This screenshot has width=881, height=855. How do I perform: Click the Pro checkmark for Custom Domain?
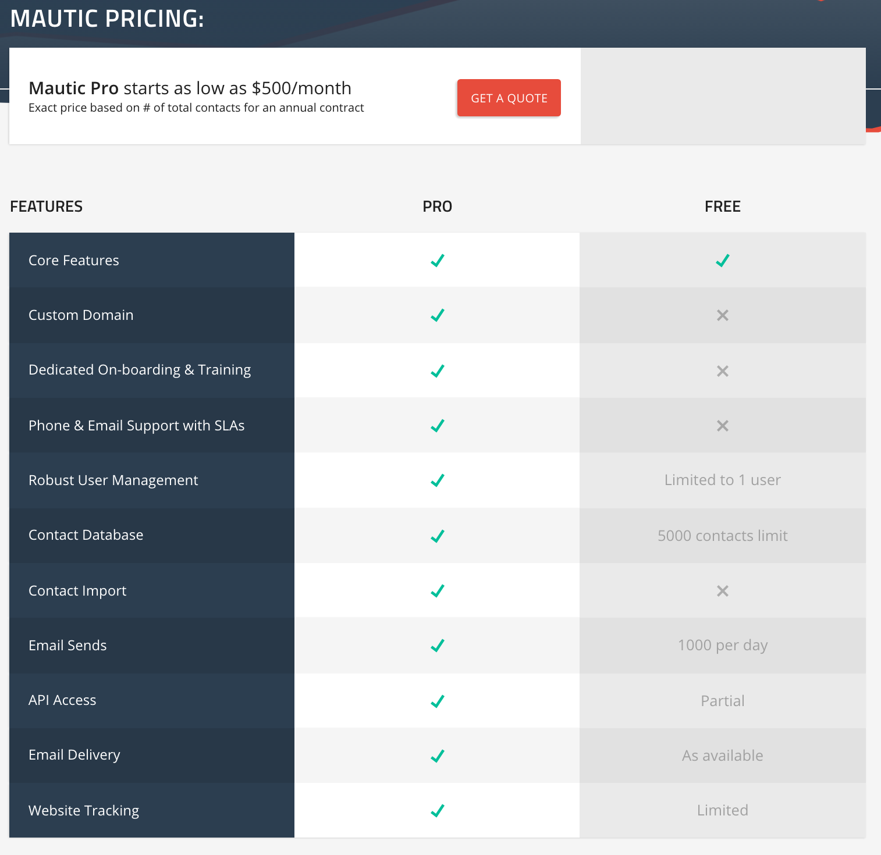coord(438,315)
